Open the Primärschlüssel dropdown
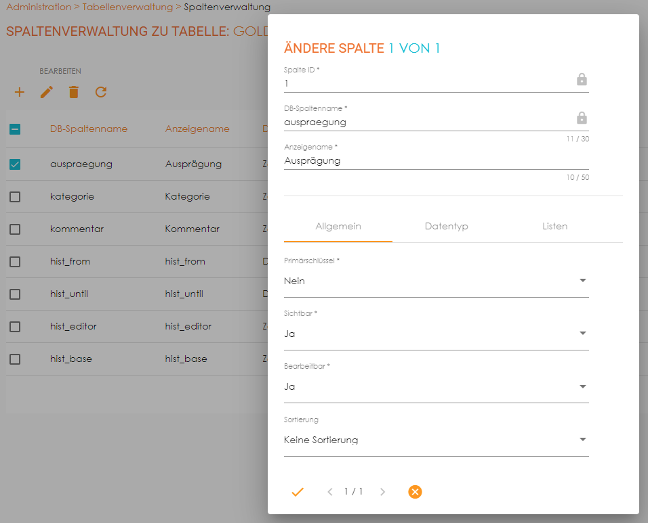Image resolution: width=648 pixels, height=523 pixels. 436,281
